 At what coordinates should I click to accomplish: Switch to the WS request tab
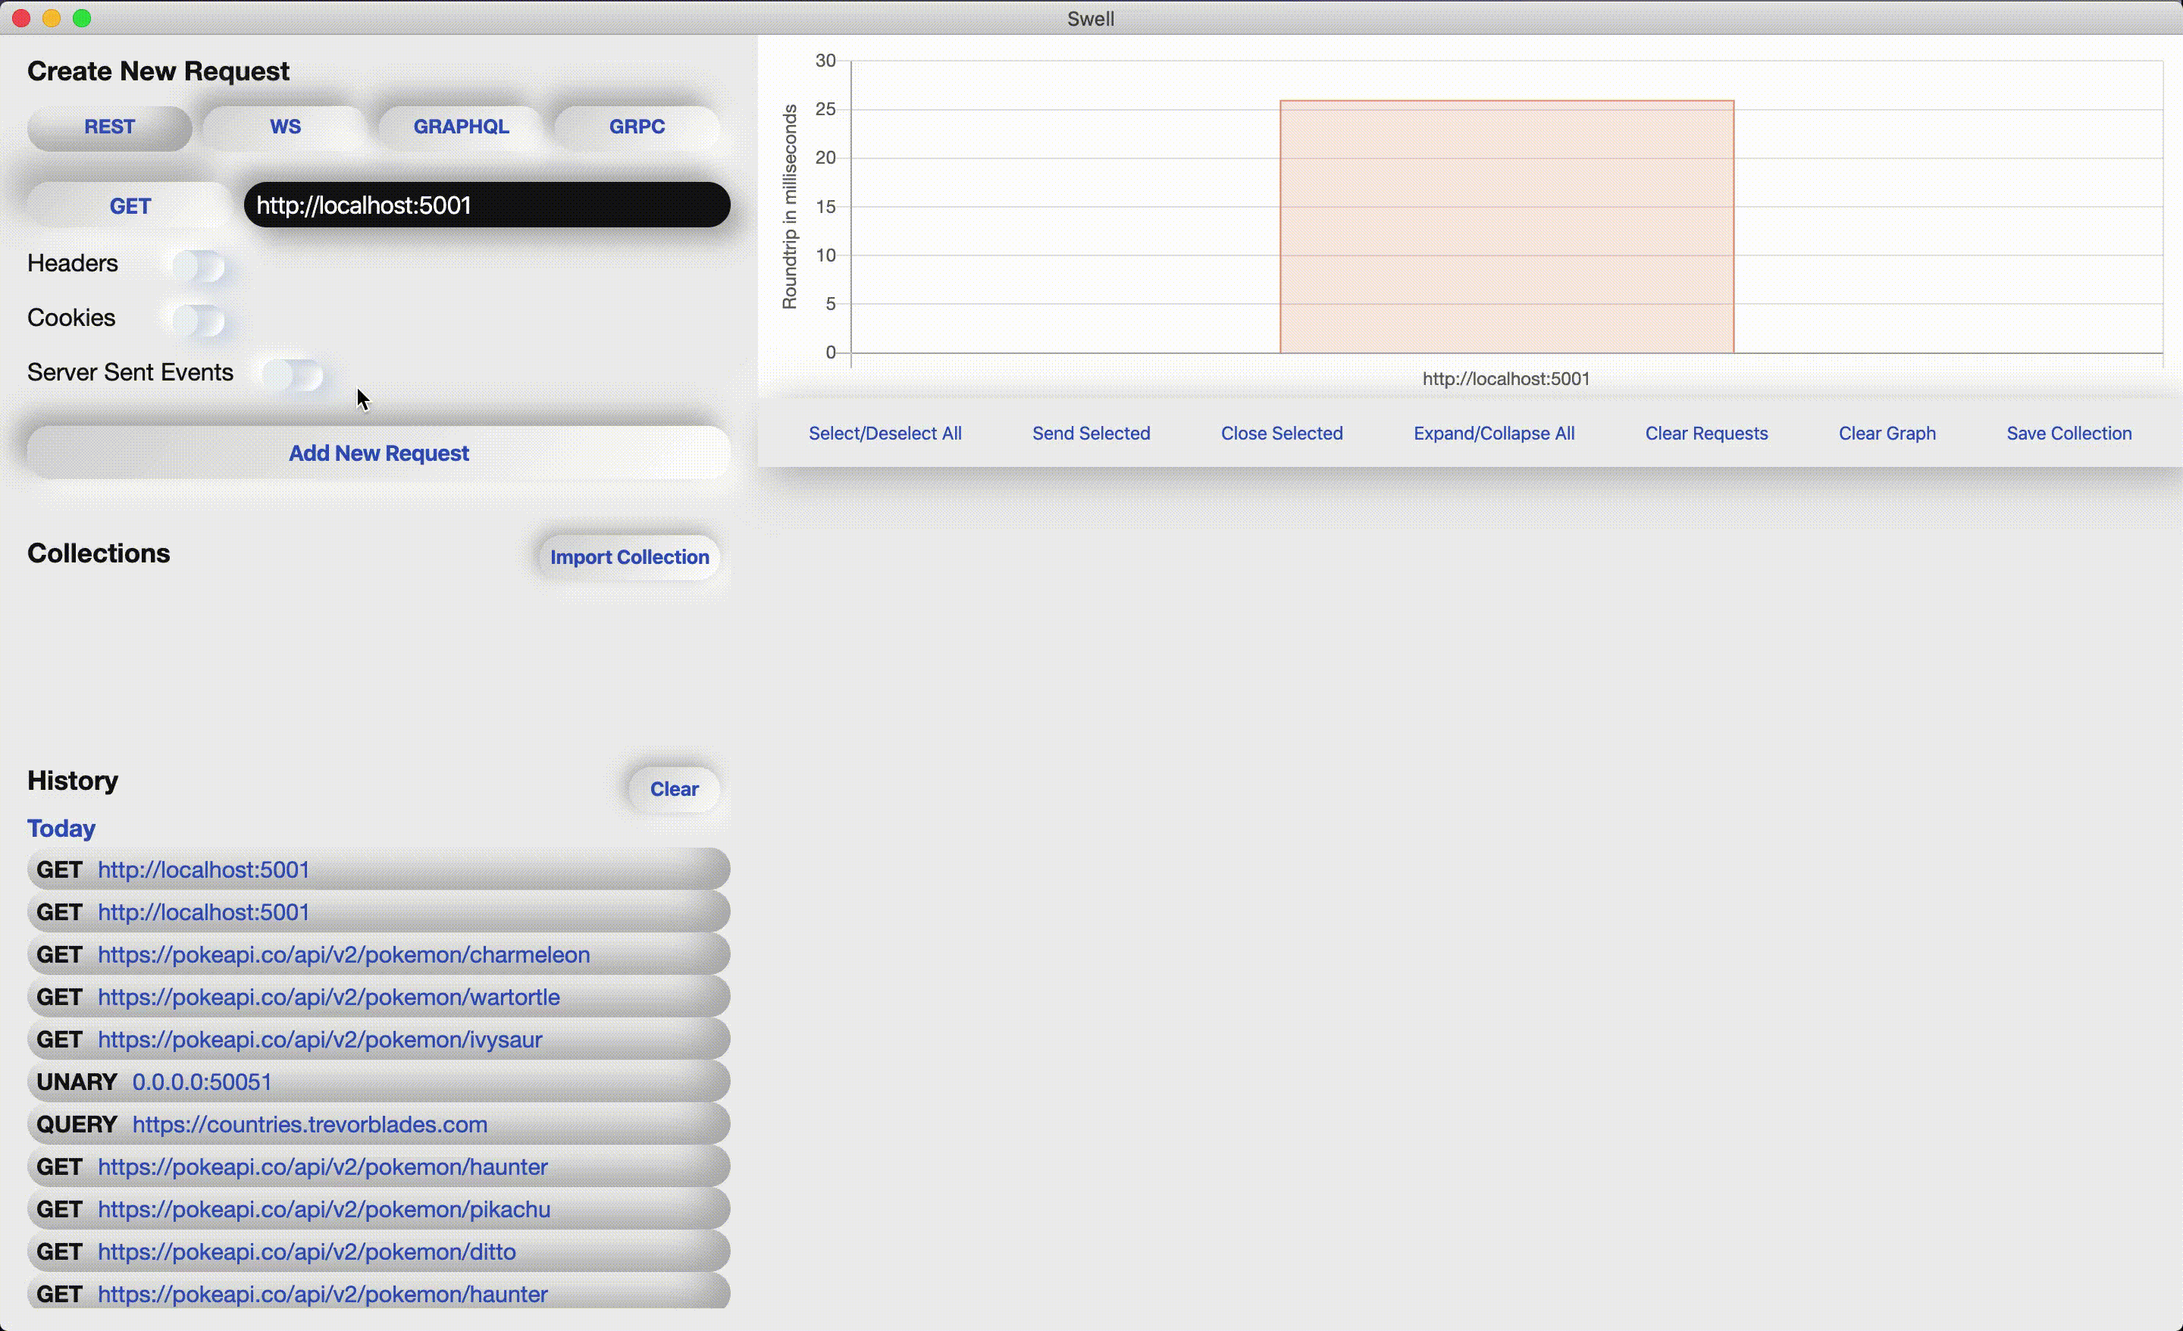tap(285, 127)
